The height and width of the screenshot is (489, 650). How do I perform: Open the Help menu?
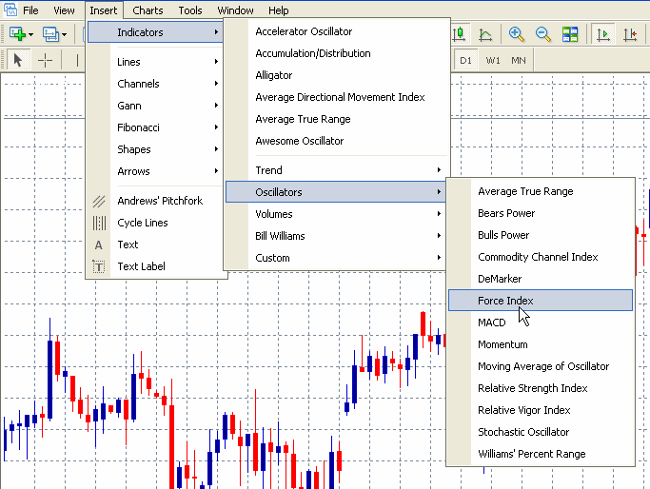point(278,10)
